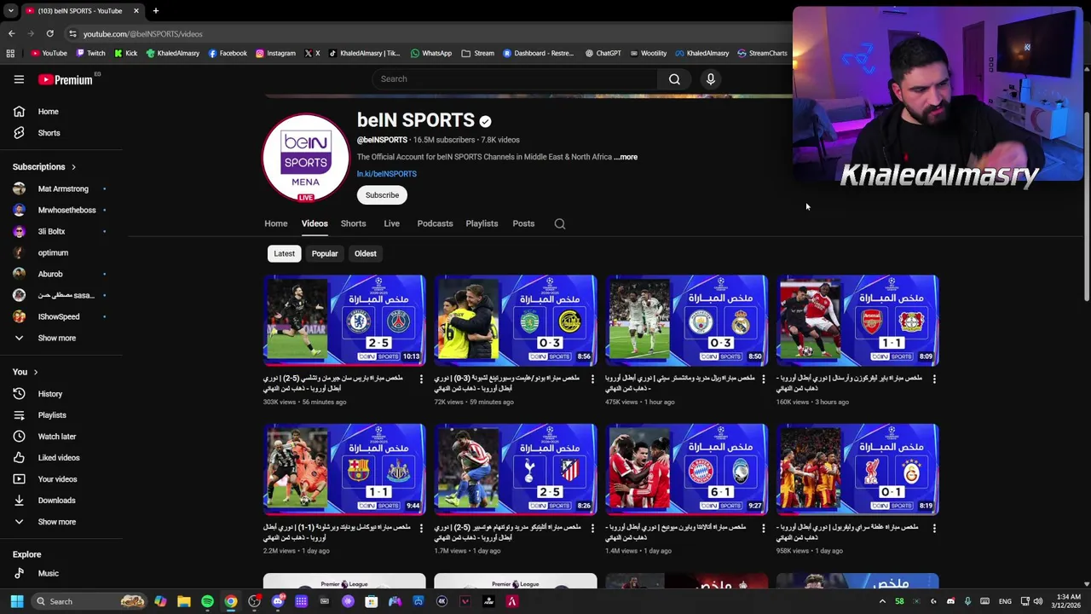The image size is (1091, 614).
Task: Open the StreamCharts bookmark
Action: 762,53
